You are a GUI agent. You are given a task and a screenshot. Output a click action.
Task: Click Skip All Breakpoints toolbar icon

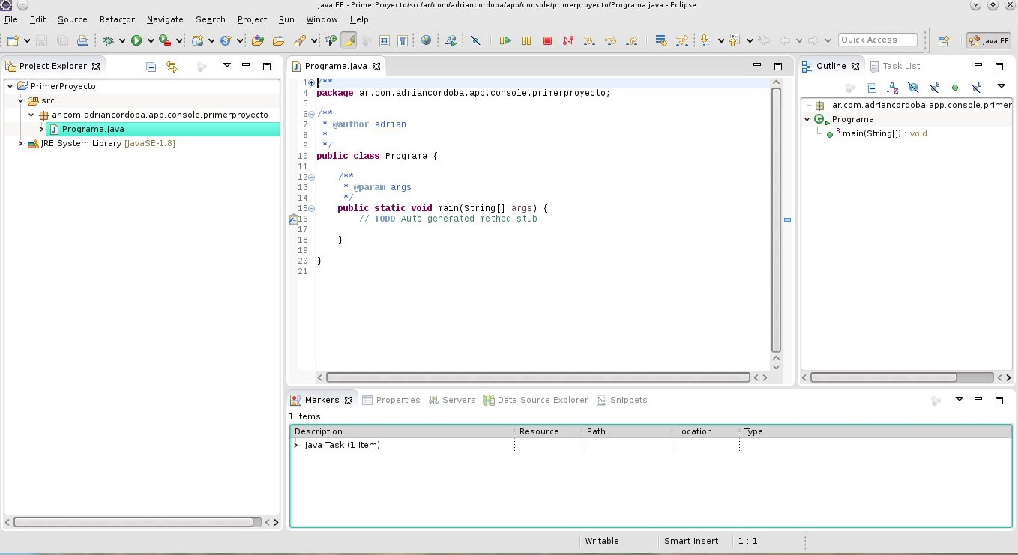point(475,40)
